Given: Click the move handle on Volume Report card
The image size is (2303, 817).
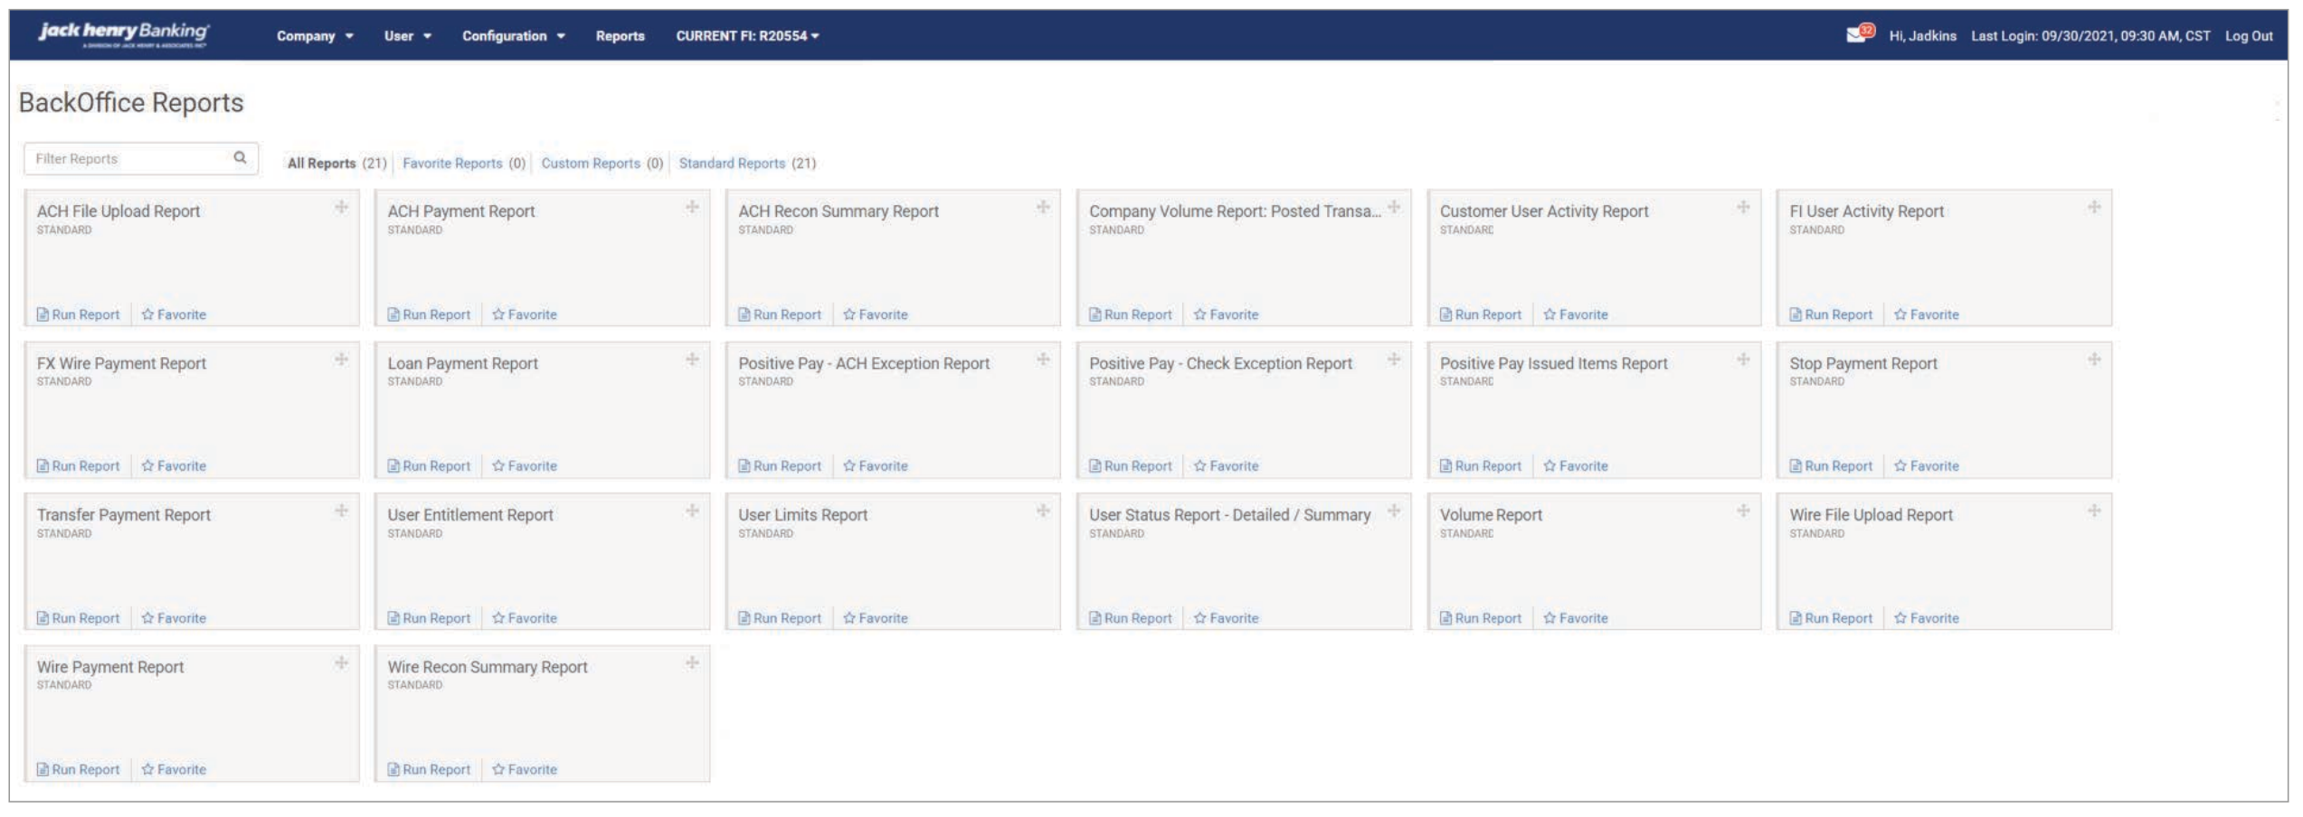Looking at the screenshot, I should pyautogui.click(x=1743, y=512).
